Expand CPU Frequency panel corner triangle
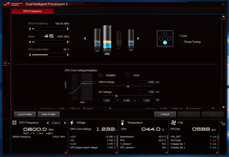The height and width of the screenshot is (157, 229). [x=66, y=152]
